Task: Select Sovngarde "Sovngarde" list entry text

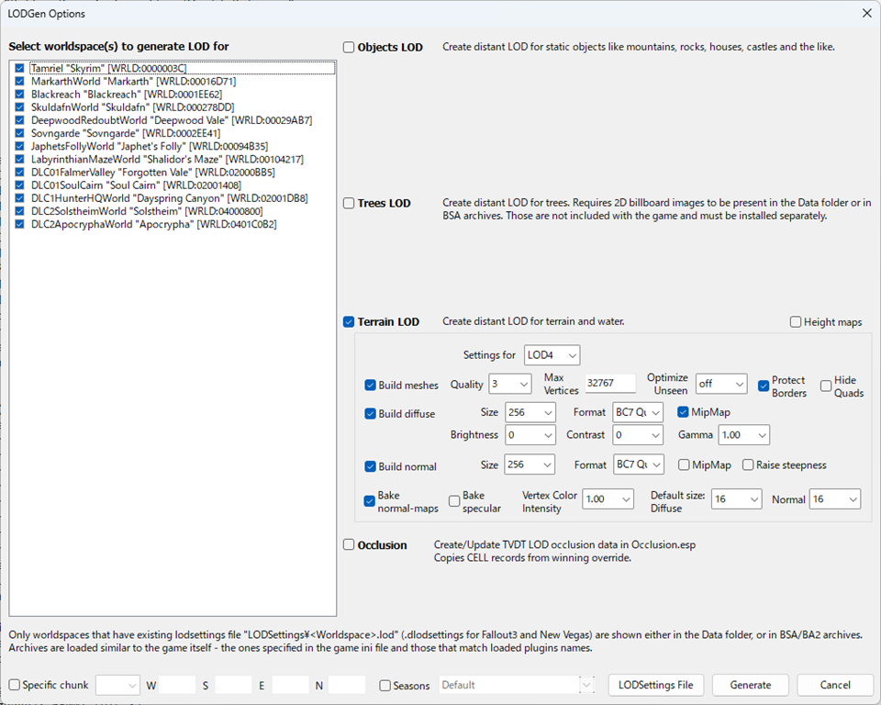Action: pyautogui.click(x=126, y=133)
